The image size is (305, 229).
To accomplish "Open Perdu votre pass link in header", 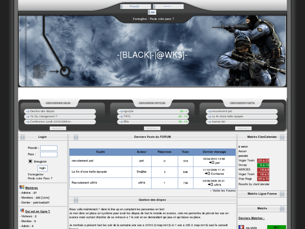I will pos(162,19).
